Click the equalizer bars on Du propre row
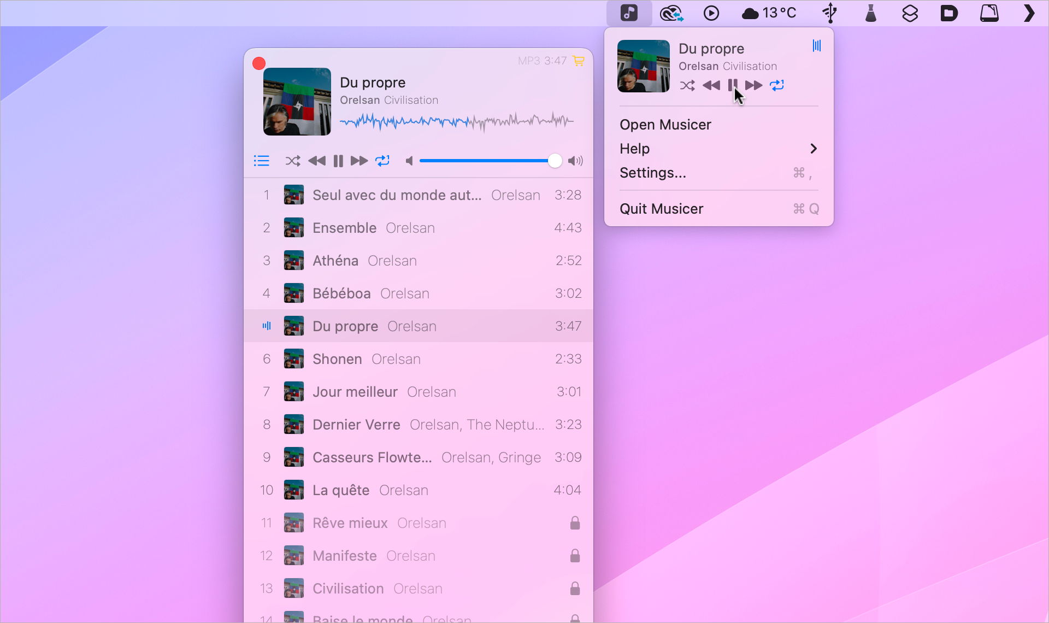This screenshot has height=623, width=1049. point(267,326)
